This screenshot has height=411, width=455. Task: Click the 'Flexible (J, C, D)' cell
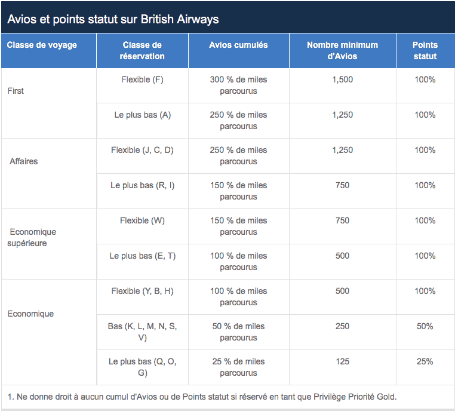point(142,150)
